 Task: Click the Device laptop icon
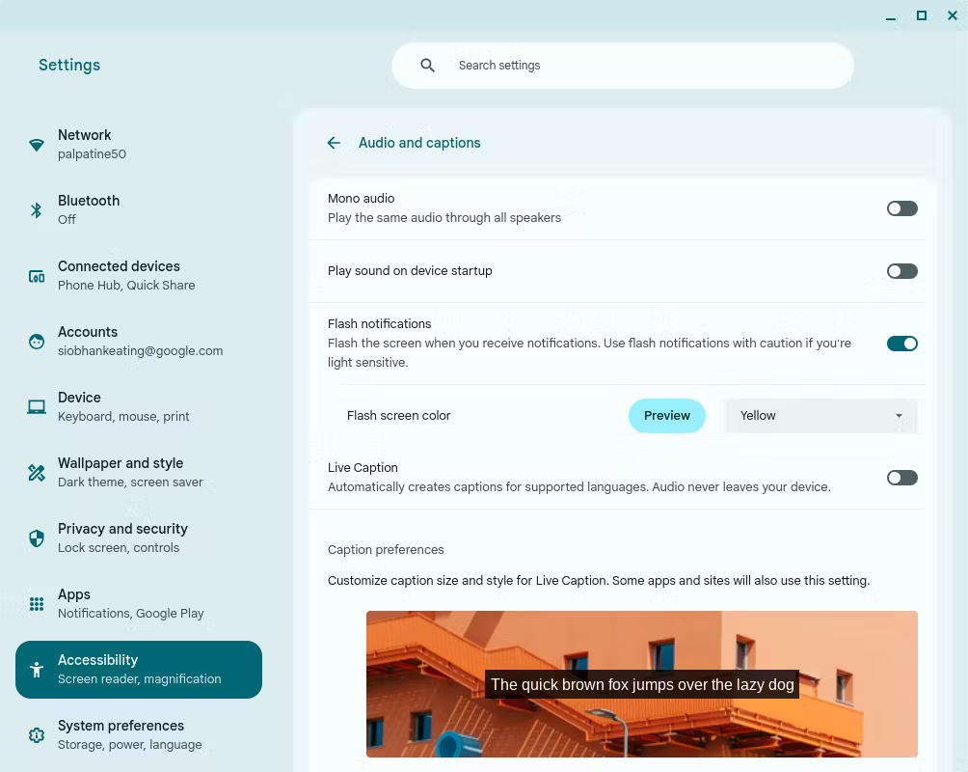tap(37, 407)
